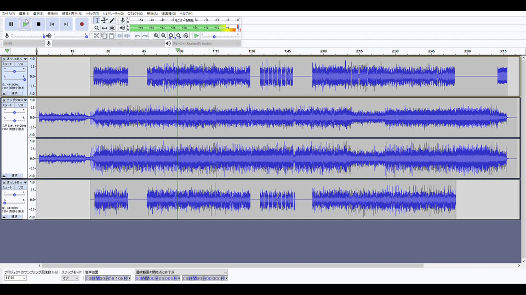Click the Fit Project zoom icon

(x=179, y=36)
